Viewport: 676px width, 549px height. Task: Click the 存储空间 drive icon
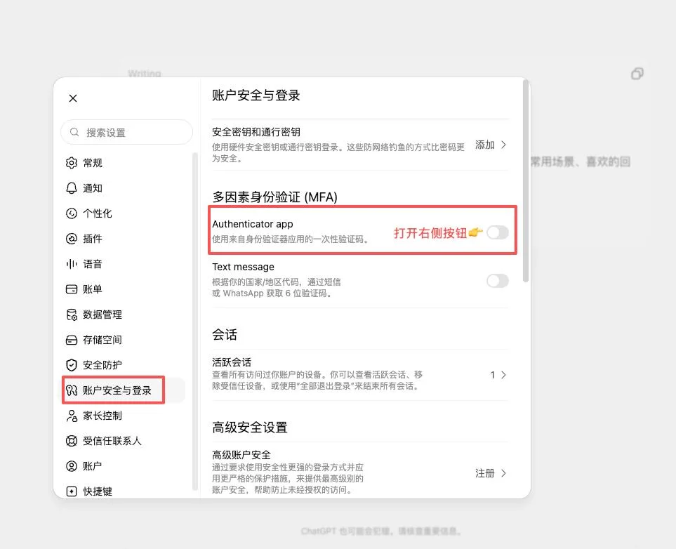click(72, 340)
